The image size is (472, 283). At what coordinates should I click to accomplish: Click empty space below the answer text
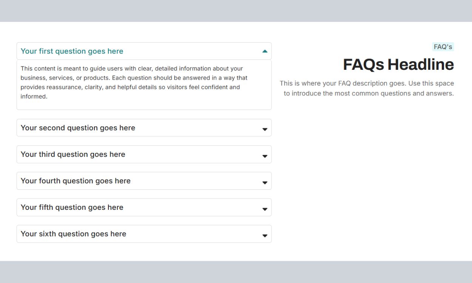143,105
